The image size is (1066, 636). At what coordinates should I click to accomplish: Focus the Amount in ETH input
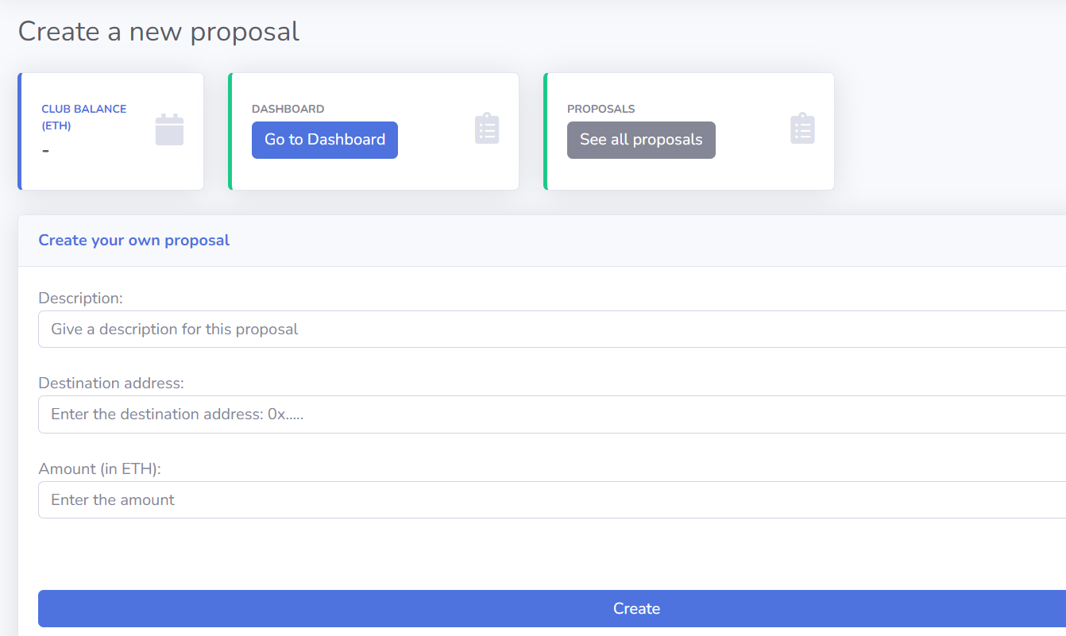(552, 499)
